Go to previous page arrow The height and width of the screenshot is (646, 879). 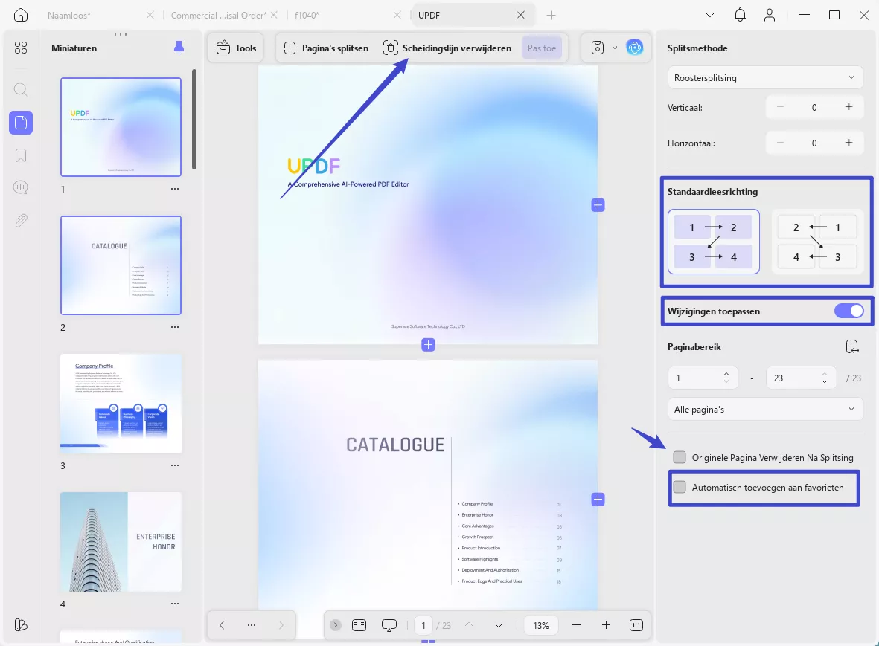click(469, 625)
